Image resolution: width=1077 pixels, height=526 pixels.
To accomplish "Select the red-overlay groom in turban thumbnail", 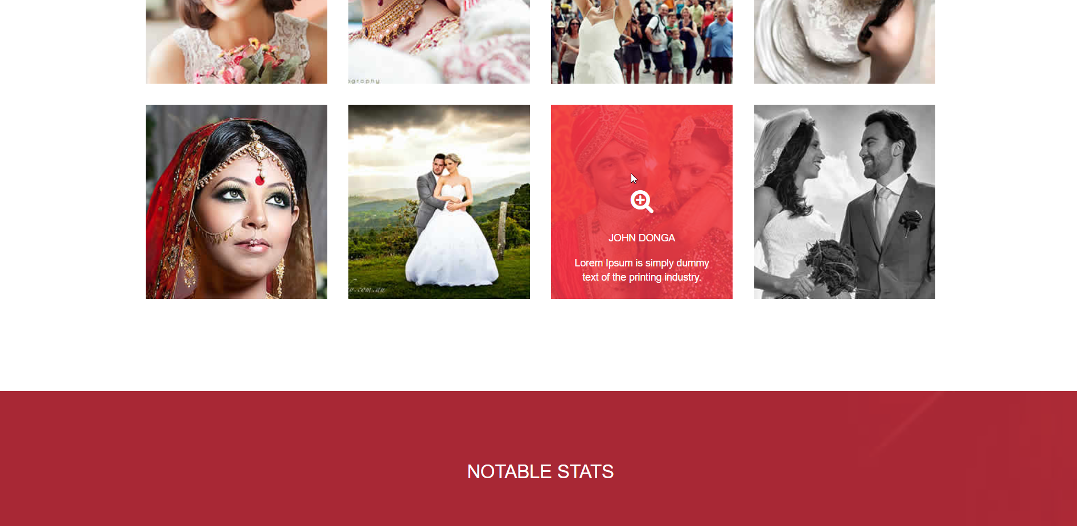I will pyautogui.click(x=642, y=202).
